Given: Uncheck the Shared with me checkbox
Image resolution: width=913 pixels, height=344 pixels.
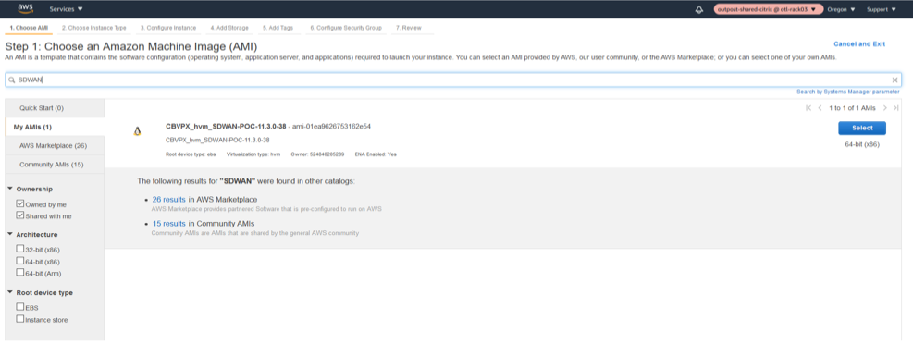Looking at the screenshot, I should coord(20,216).
